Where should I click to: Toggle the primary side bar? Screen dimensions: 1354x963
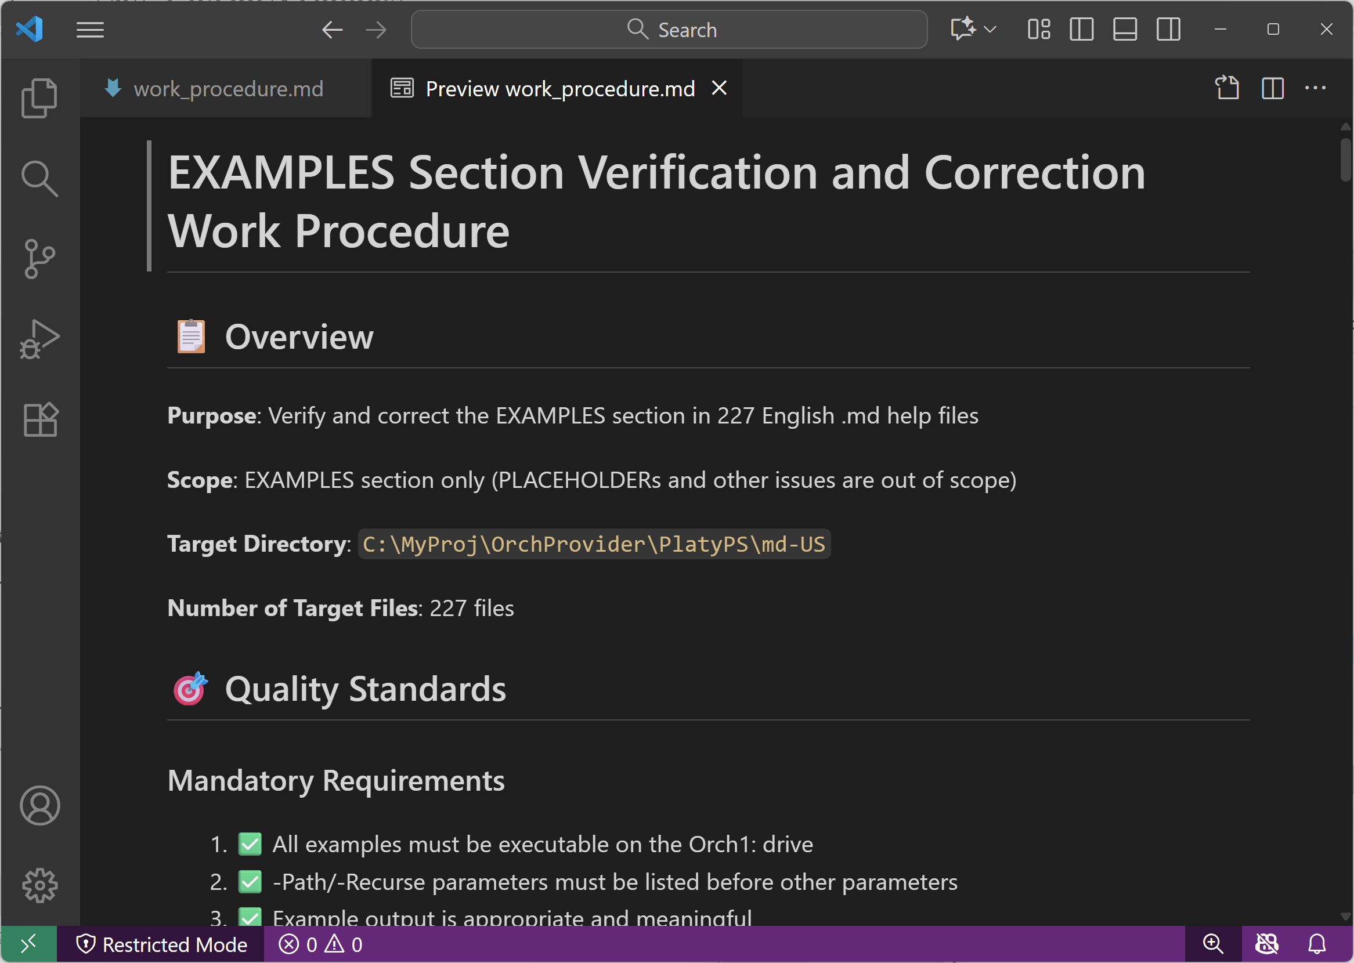pos(1081,29)
